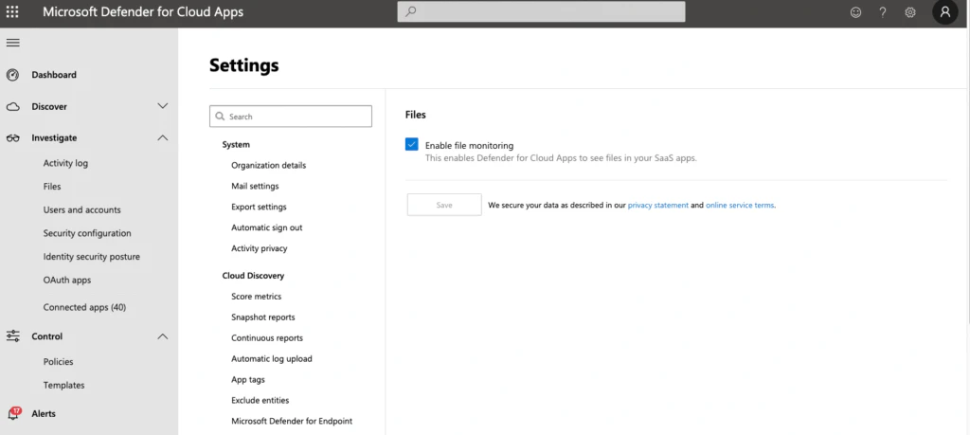Collapse the Investigate section chevron
This screenshot has height=435, width=970.
coord(163,138)
